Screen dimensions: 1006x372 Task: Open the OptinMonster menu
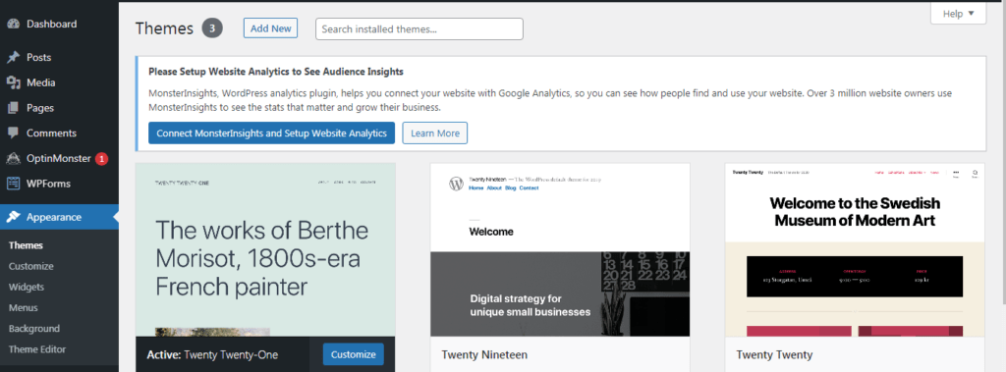click(x=59, y=158)
